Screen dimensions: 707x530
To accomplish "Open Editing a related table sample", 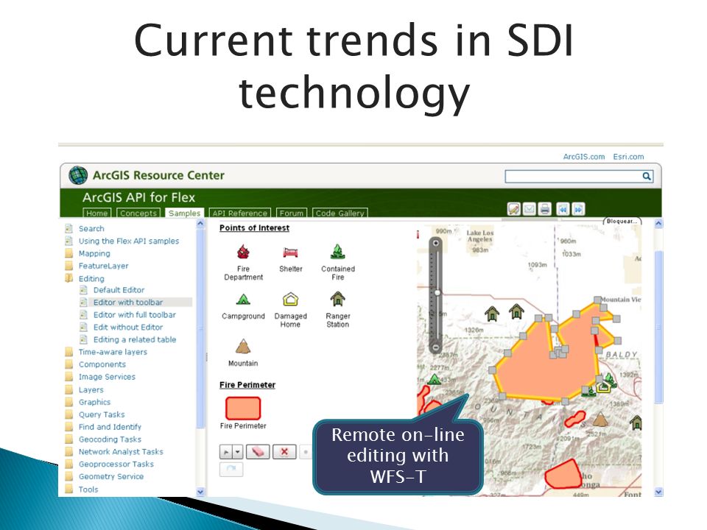I will point(134,339).
